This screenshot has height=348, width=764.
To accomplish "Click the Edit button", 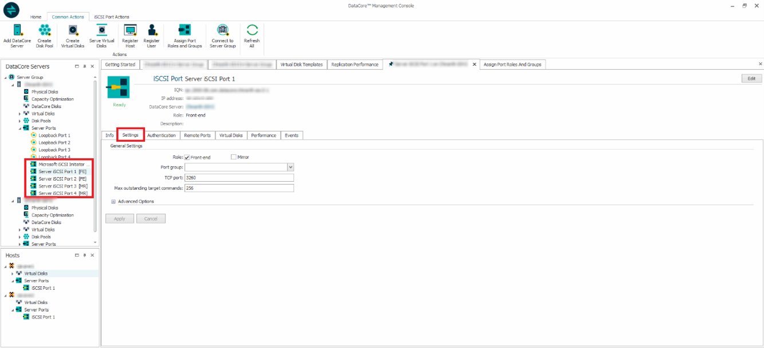I will pyautogui.click(x=751, y=79).
